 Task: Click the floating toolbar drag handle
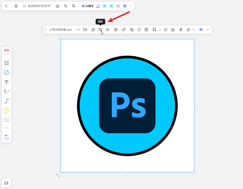(45, 30)
